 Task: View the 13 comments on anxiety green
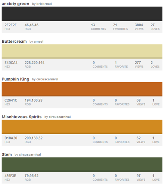[98, 27]
